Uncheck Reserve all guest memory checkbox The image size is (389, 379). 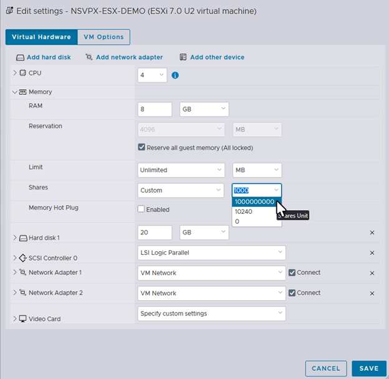tap(142, 148)
